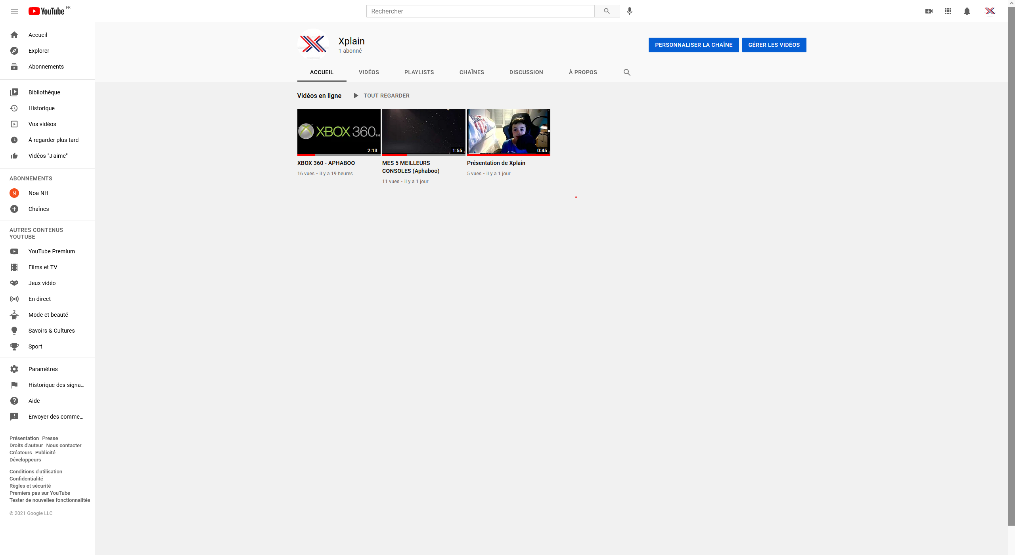Click the À regarder plus tard icon
The width and height of the screenshot is (1015, 555).
point(14,140)
